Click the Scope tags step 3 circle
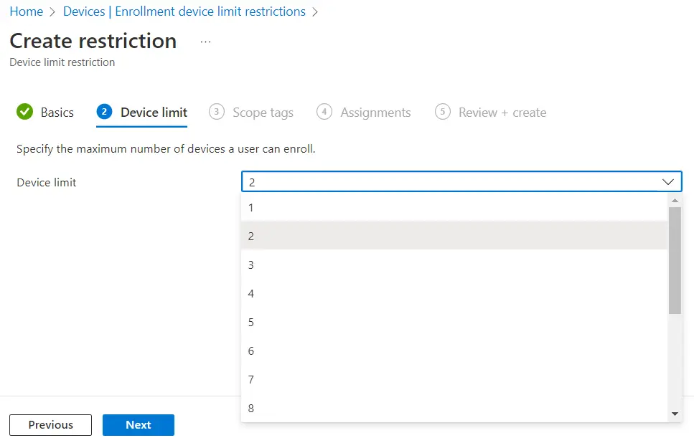694x443 pixels. coord(216,112)
